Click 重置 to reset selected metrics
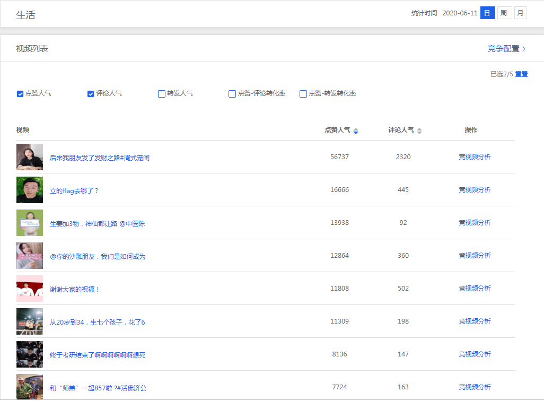The image size is (544, 401). coord(521,74)
